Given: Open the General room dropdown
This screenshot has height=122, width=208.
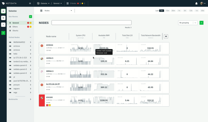Looking at the screenshot, I should pyautogui.click(x=58, y=4).
